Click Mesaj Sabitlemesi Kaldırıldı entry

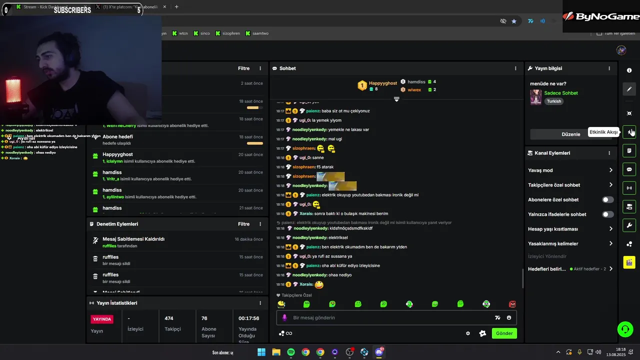pyautogui.click(x=177, y=242)
